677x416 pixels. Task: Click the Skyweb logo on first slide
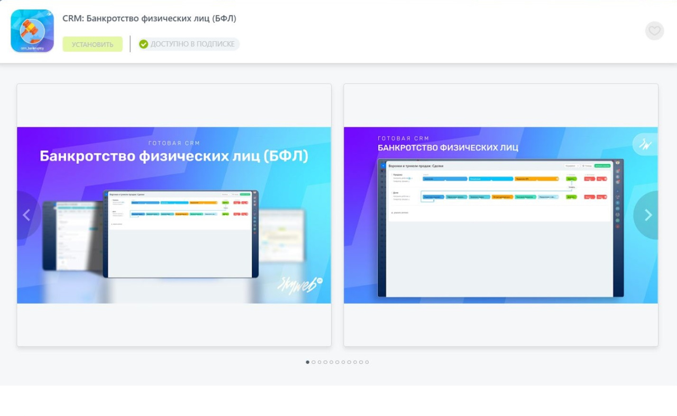(299, 285)
